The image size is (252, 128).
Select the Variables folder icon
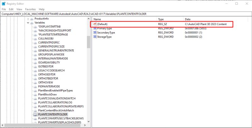pyautogui.click(x=32, y=23)
